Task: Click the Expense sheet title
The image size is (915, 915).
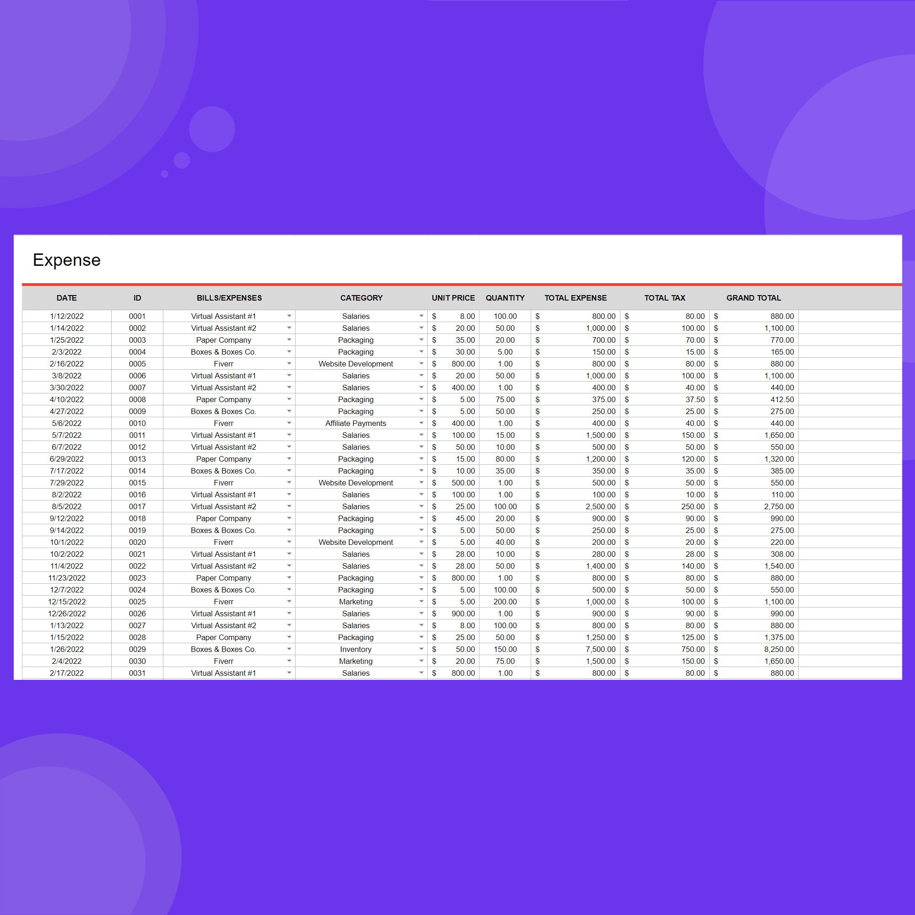Action: [x=66, y=260]
